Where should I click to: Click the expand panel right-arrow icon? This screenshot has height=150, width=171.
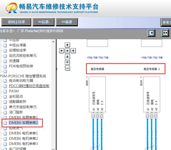point(151,33)
